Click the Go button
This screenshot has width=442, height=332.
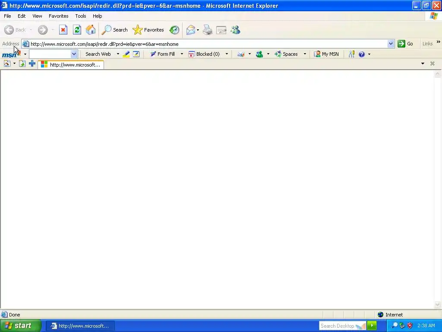405,44
